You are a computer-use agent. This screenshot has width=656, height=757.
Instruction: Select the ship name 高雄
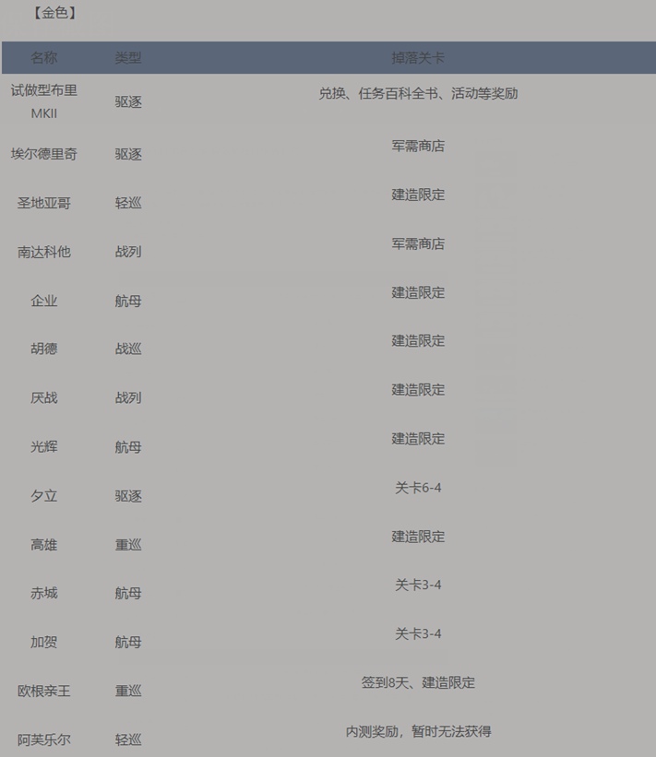point(44,545)
